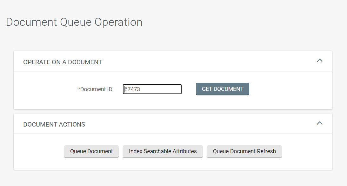Collapse the Operate on a Document panel chevron
This screenshot has width=347, height=186.
[x=319, y=60]
